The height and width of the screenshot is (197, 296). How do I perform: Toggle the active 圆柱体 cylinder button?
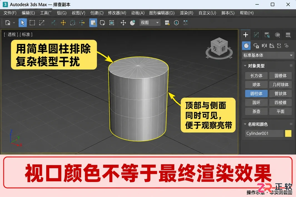point(256,94)
